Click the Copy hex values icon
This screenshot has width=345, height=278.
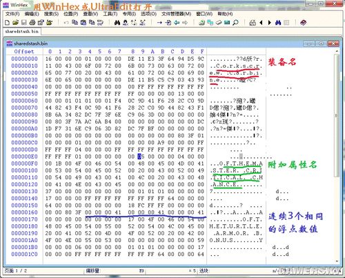pyautogui.click(x=92, y=22)
